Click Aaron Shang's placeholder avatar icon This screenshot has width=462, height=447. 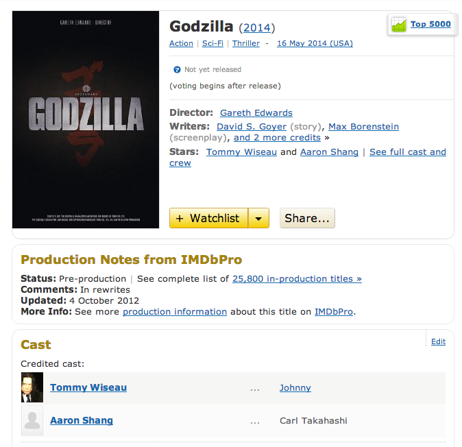click(32, 420)
